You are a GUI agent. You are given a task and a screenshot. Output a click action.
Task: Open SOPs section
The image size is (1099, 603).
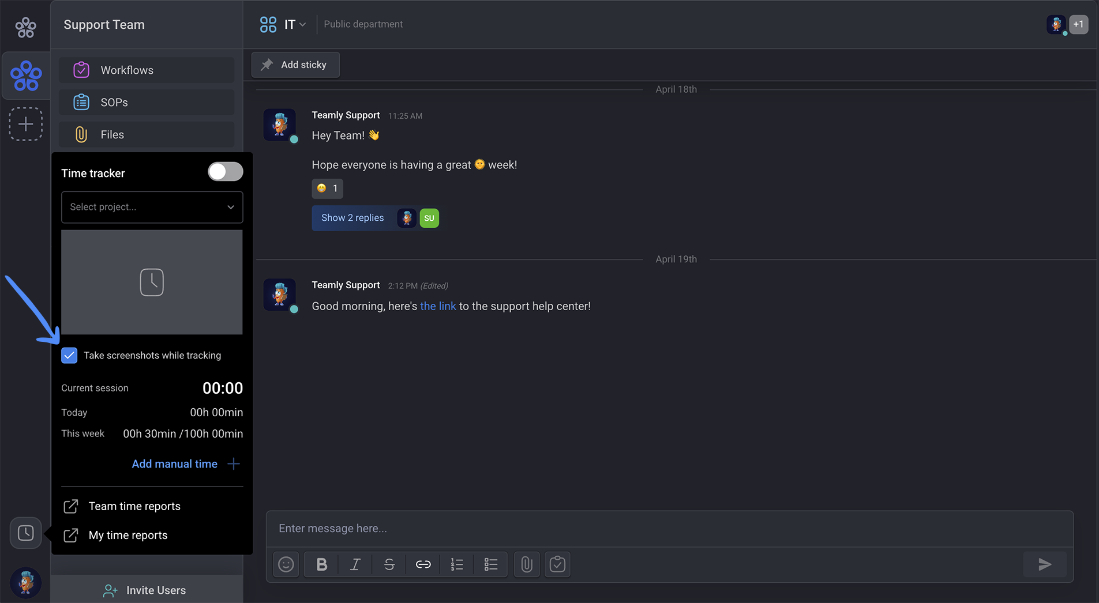pos(147,102)
